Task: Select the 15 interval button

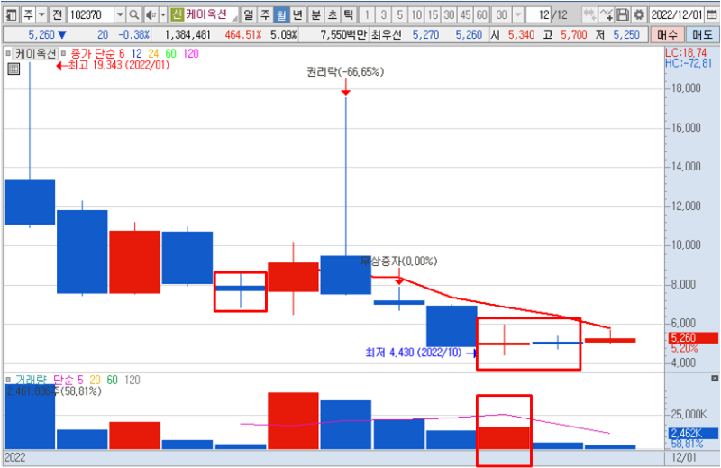Action: 433,15
